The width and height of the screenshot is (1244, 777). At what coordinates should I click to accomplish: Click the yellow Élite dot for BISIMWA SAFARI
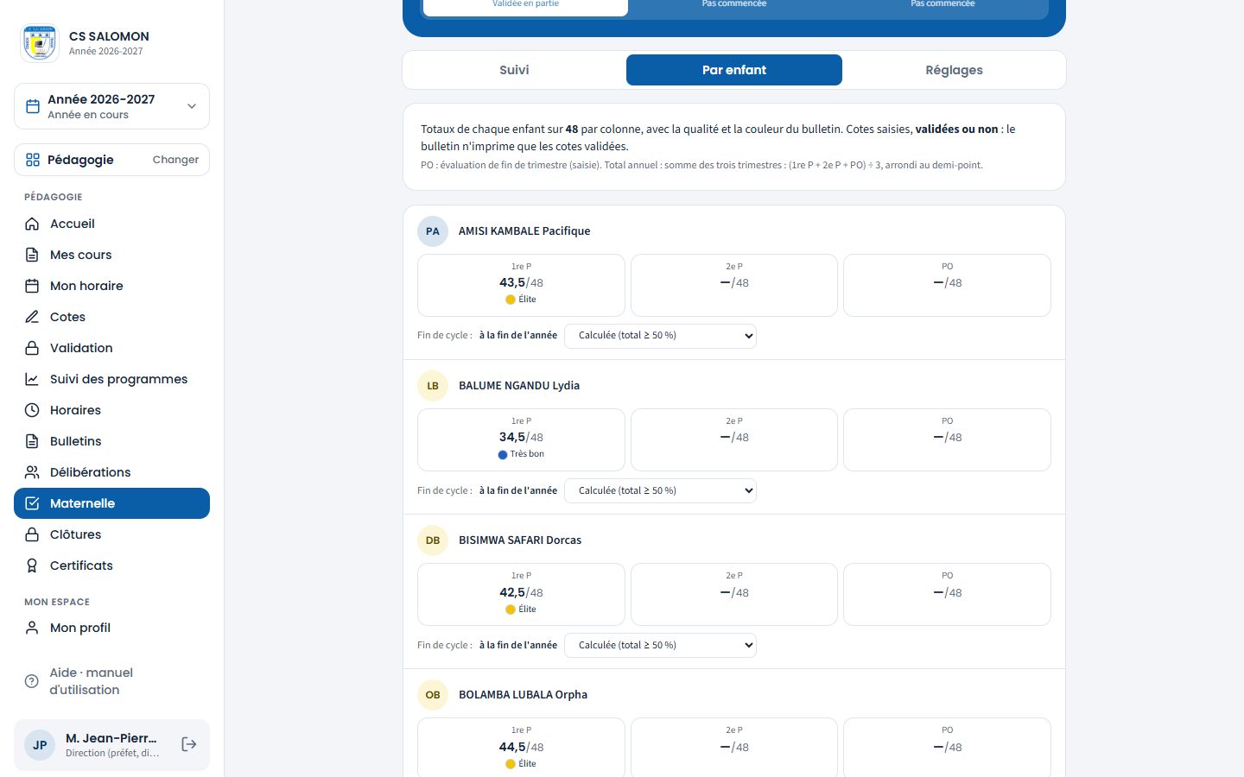(511, 610)
